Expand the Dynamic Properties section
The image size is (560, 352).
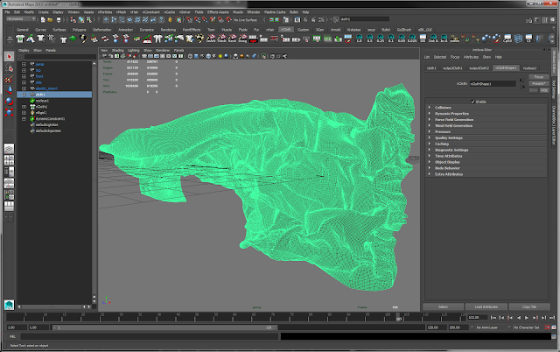[486, 114]
